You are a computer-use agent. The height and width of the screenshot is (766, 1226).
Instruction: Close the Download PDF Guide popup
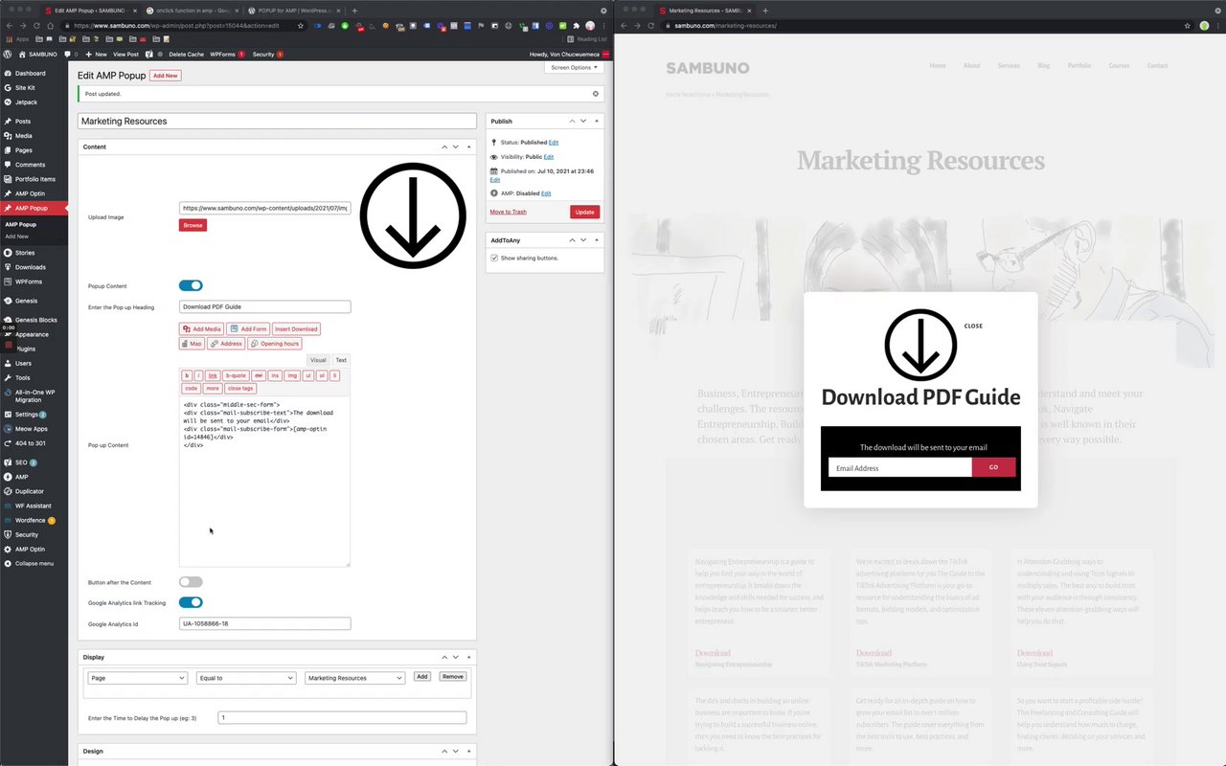(x=973, y=327)
